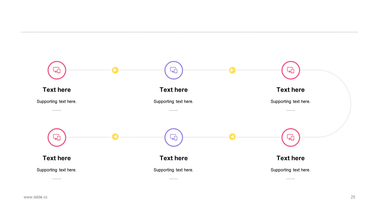This screenshot has height=213, width=379.
Task: Click the purple device icon in the bottom row
Action: [174, 137]
